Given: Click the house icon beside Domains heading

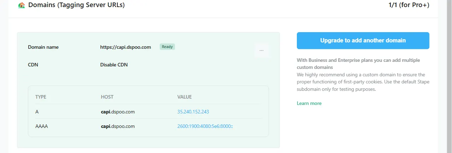Looking at the screenshot, I should (22, 5).
